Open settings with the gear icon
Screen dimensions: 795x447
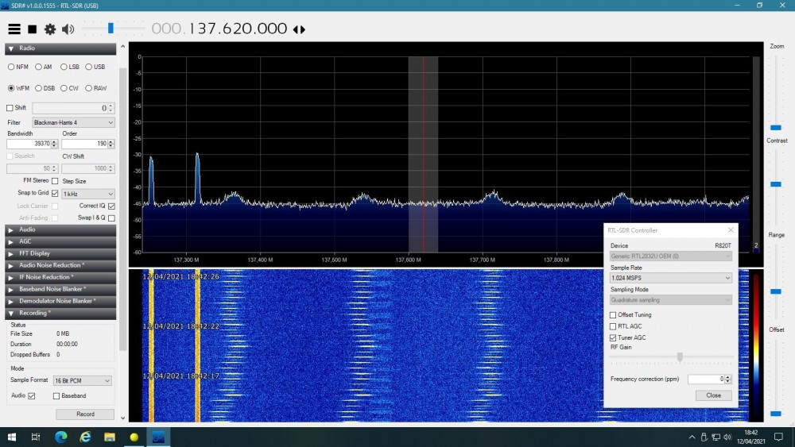[x=49, y=29]
